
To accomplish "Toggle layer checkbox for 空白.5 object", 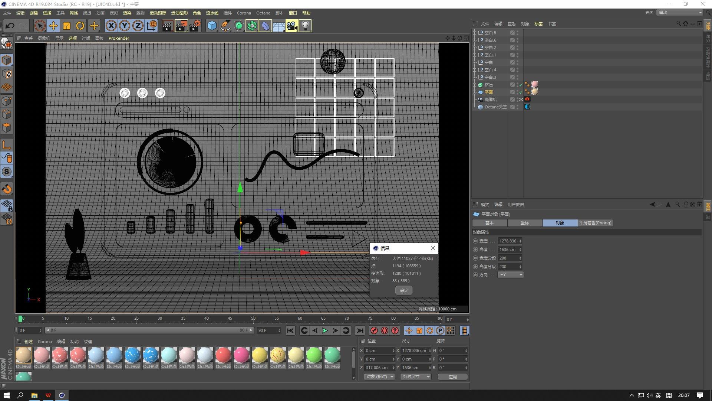I will [x=512, y=33].
